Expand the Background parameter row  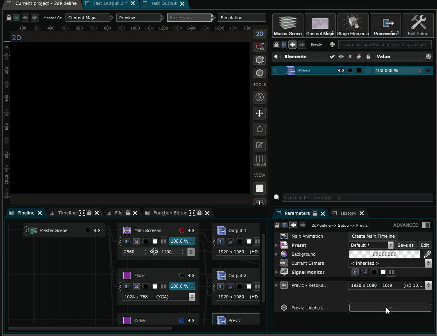click(x=276, y=254)
